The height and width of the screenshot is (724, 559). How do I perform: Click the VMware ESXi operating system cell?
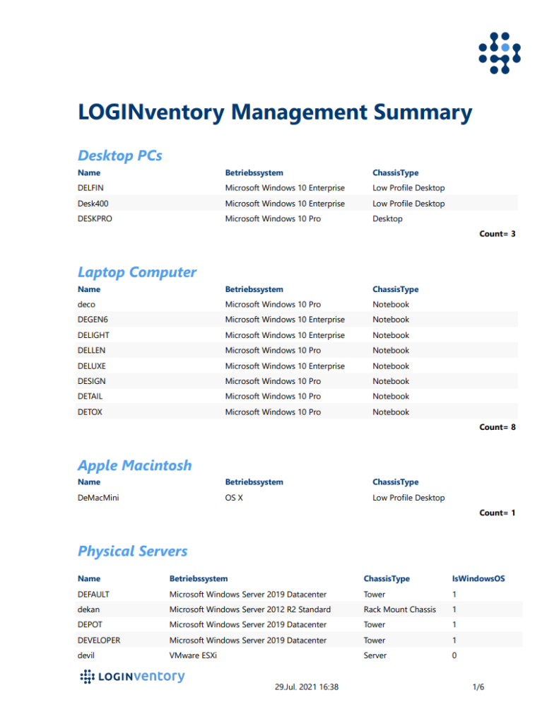(x=193, y=655)
